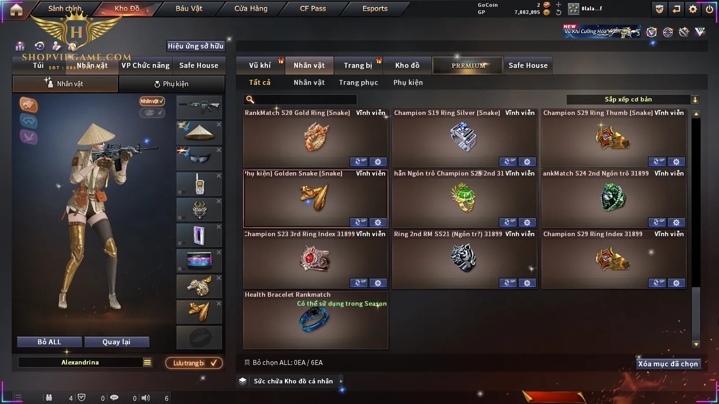
Task: Remove the conical hat from equipment slot
Action: tap(219, 124)
